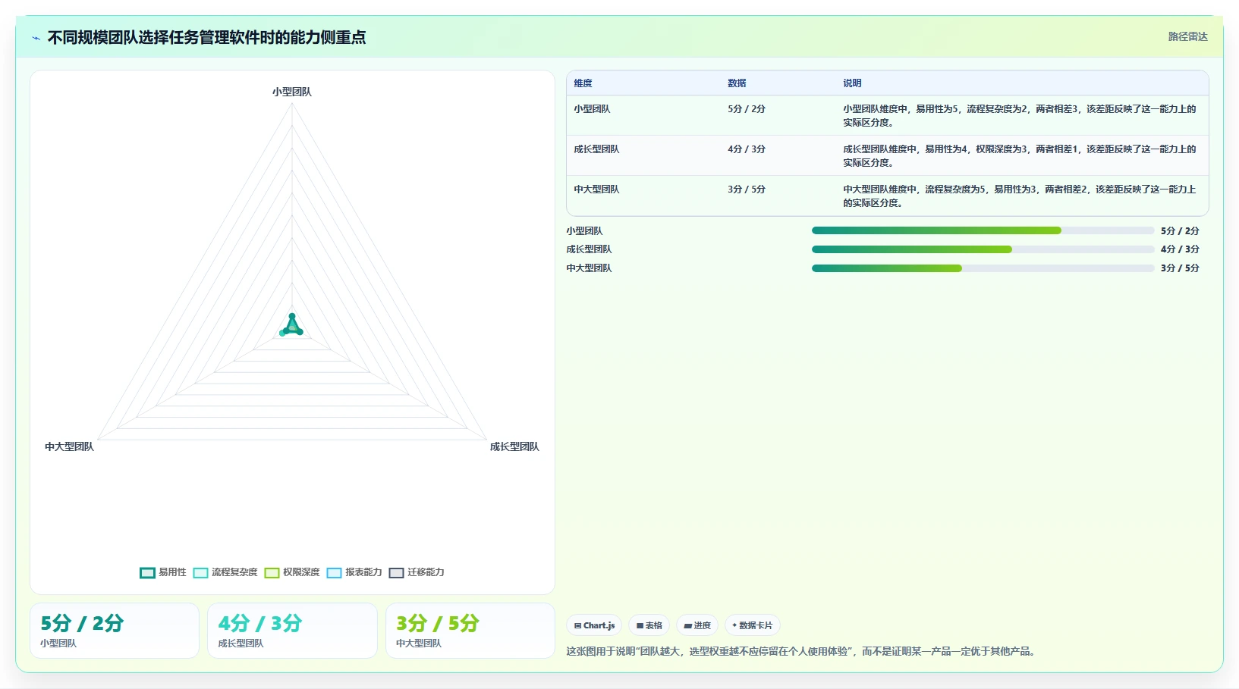Screen dimensions: 1239x689
Task: Toggle the 迁移能力 legend series
Action: click(x=417, y=572)
